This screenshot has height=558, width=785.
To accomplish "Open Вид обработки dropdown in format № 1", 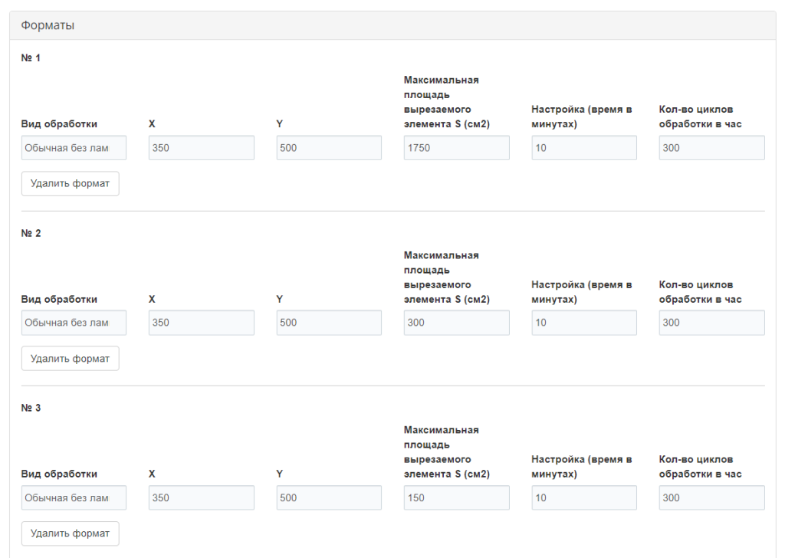I will 74,148.
